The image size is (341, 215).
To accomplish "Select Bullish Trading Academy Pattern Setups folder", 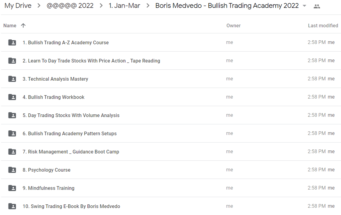I will [171, 133].
